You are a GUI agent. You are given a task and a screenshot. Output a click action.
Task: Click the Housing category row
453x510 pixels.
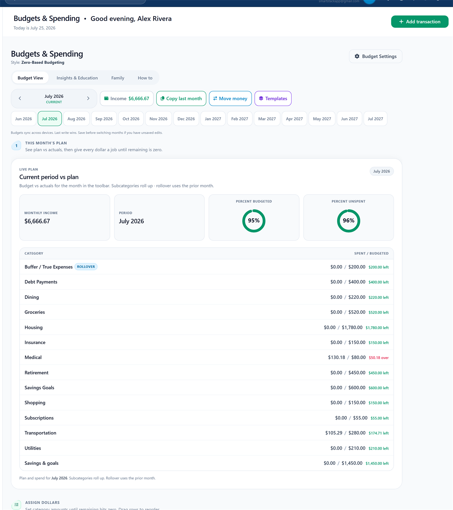point(207,327)
